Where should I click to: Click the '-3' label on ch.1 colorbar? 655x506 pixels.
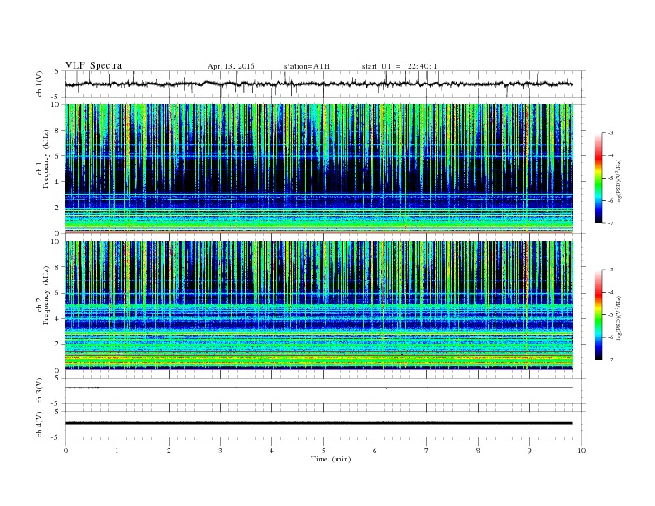click(x=610, y=133)
